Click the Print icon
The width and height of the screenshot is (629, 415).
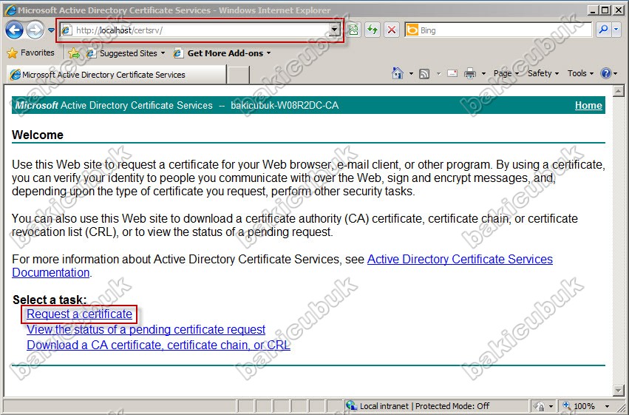pyautogui.click(x=470, y=73)
